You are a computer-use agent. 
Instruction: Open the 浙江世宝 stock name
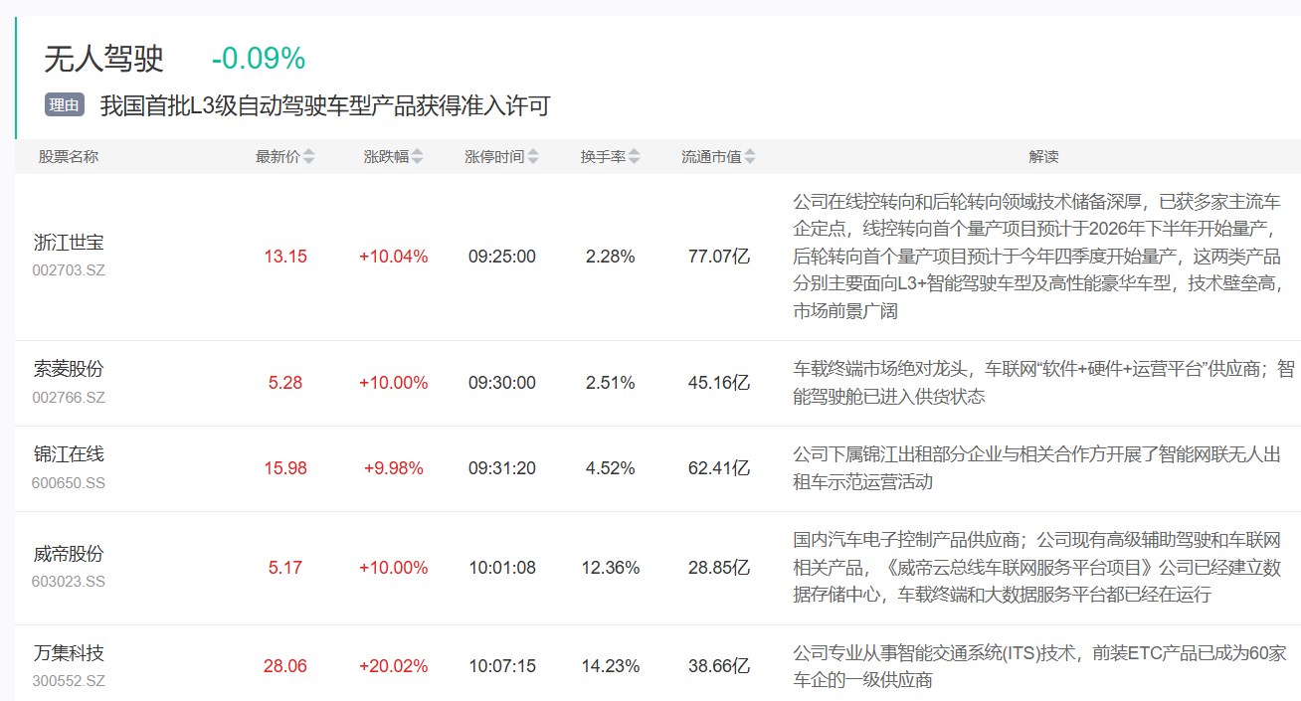click(x=69, y=243)
